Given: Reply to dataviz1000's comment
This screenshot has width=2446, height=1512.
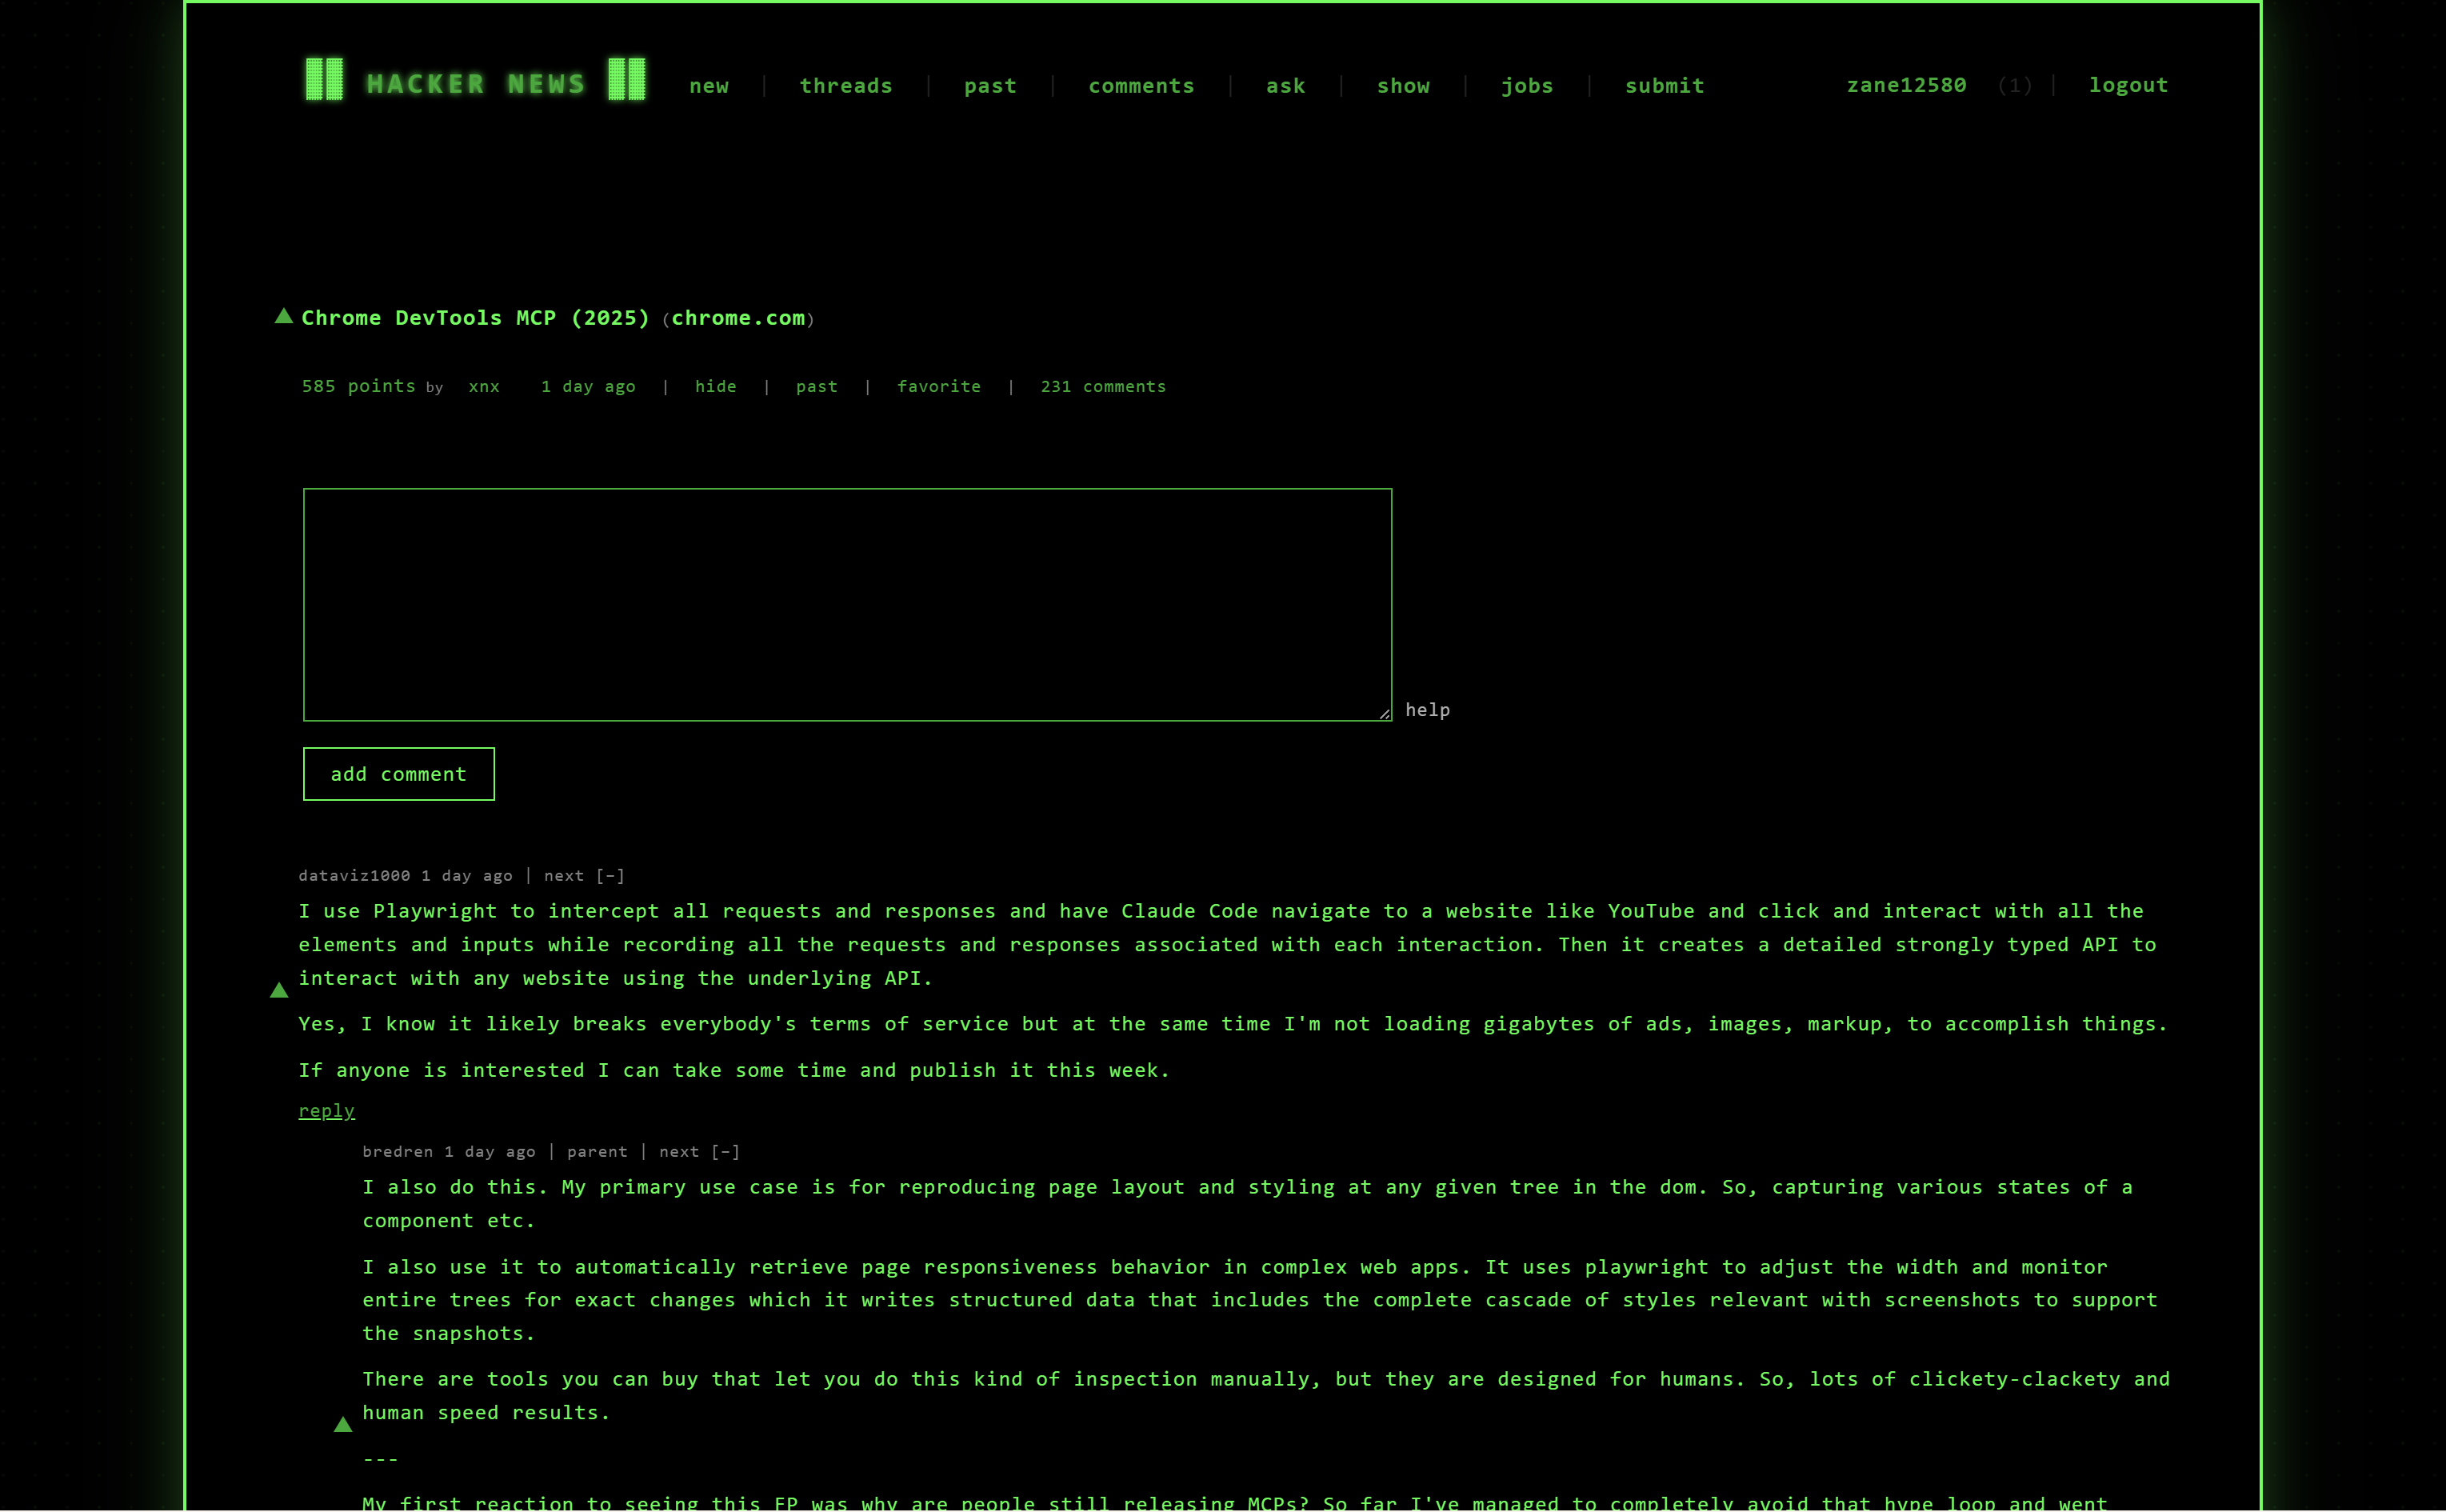Looking at the screenshot, I should (x=326, y=1111).
